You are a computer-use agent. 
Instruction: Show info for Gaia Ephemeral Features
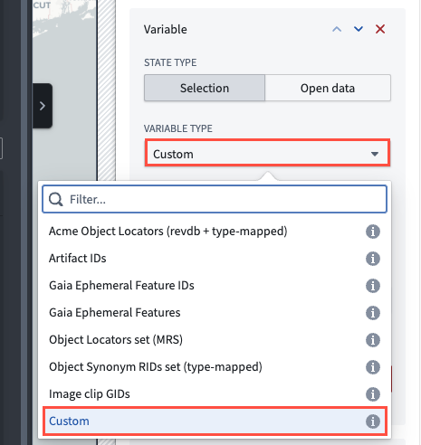(373, 313)
